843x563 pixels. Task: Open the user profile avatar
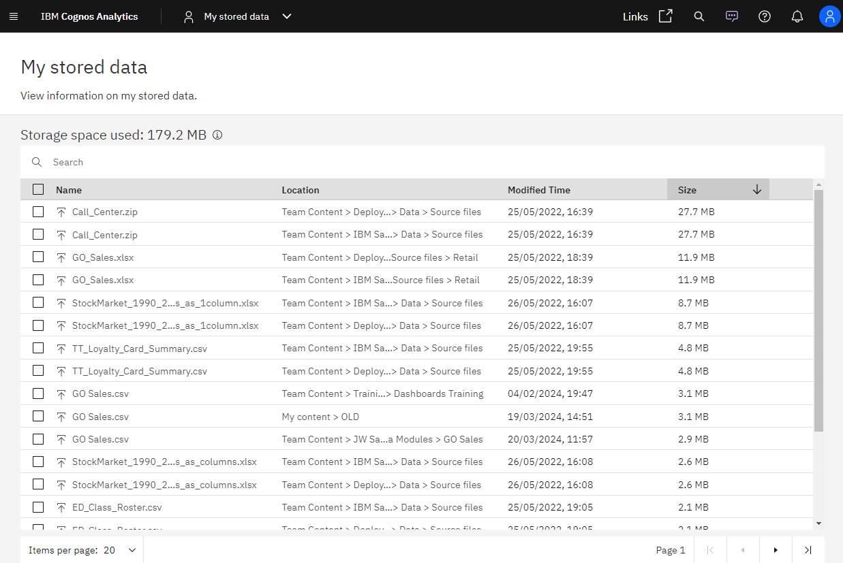click(x=829, y=16)
